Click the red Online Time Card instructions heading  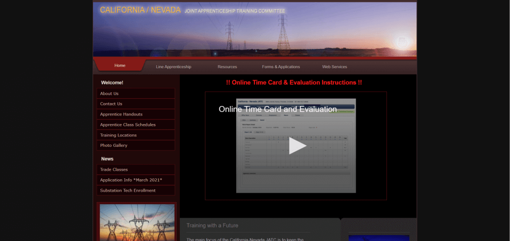pos(294,82)
